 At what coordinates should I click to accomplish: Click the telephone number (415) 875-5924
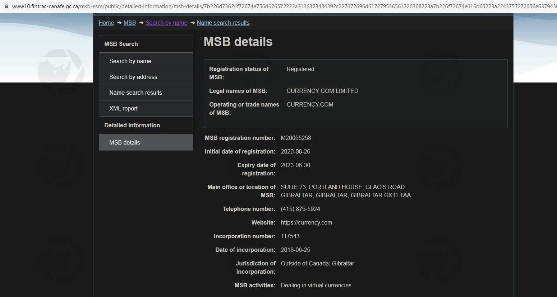click(x=300, y=209)
